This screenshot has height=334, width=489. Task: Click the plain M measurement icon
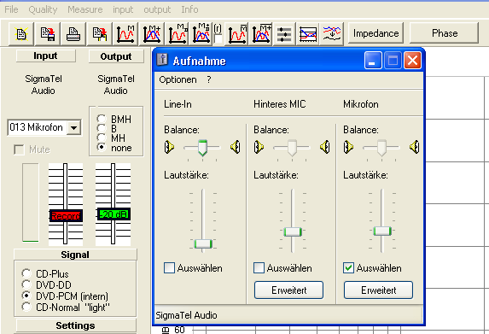125,33
